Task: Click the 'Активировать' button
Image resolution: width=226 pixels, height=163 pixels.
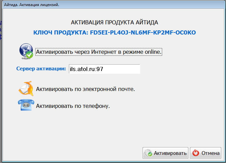Action: (x=165, y=153)
